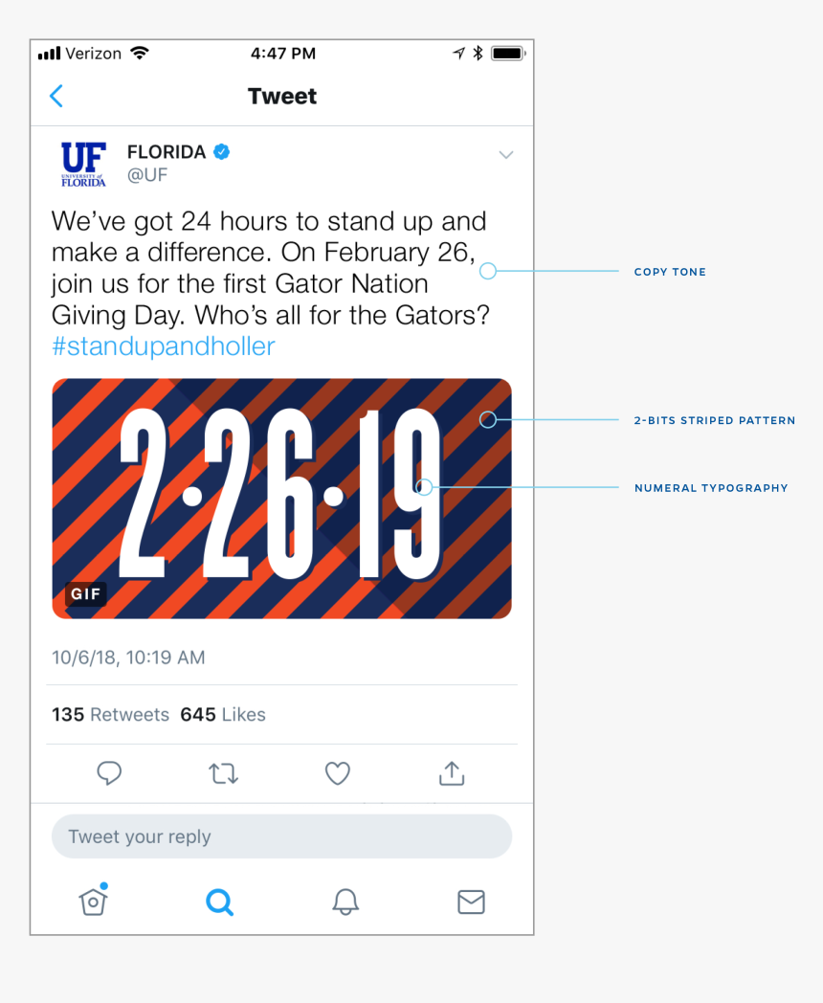
Task: Open the Home birdhouse tab
Action: 92,901
